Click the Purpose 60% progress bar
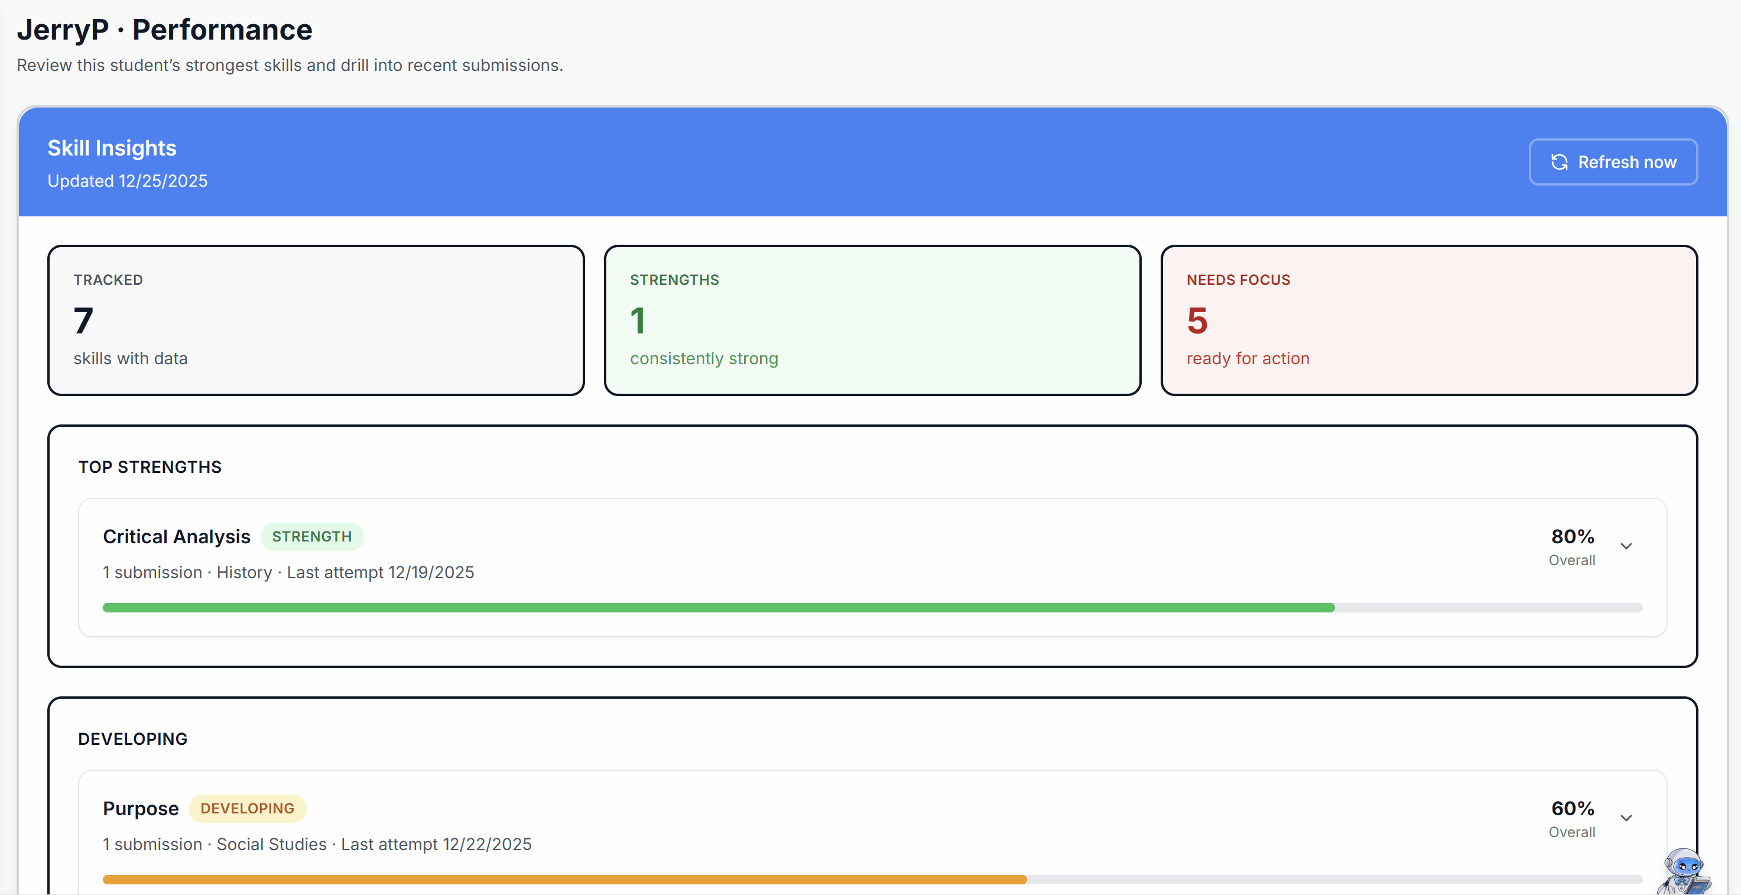This screenshot has height=895, width=1741. coord(872,880)
